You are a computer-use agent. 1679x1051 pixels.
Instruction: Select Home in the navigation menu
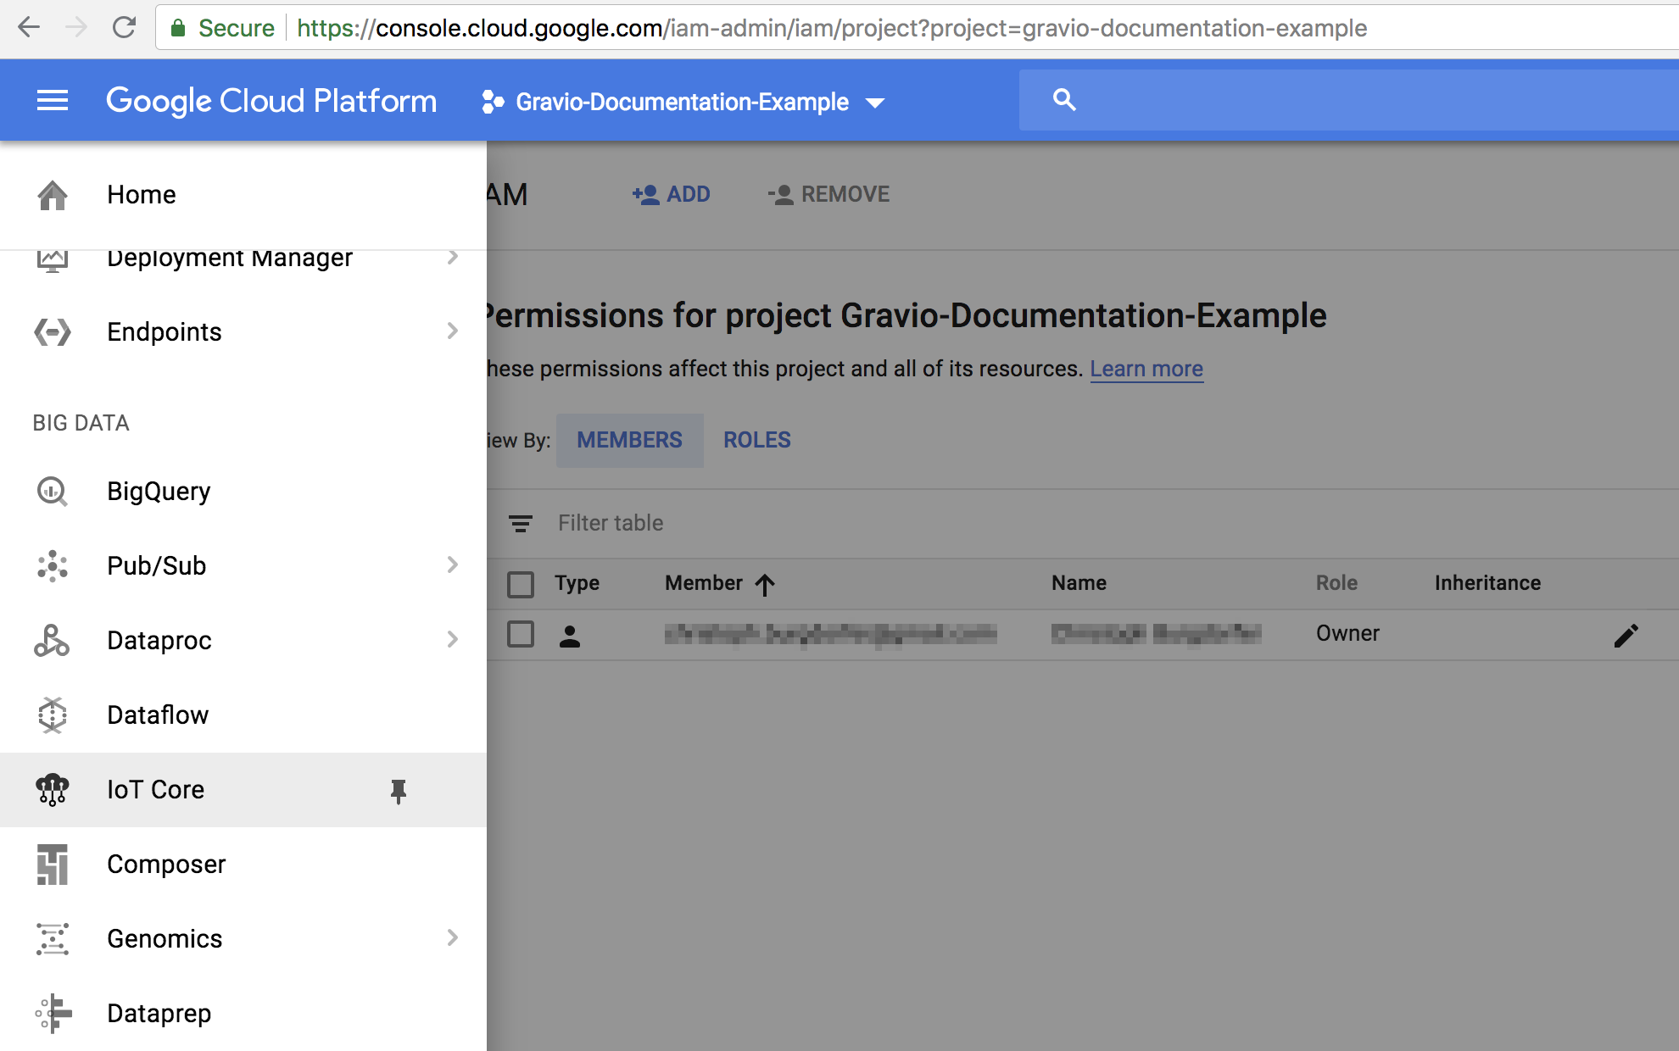(243, 195)
